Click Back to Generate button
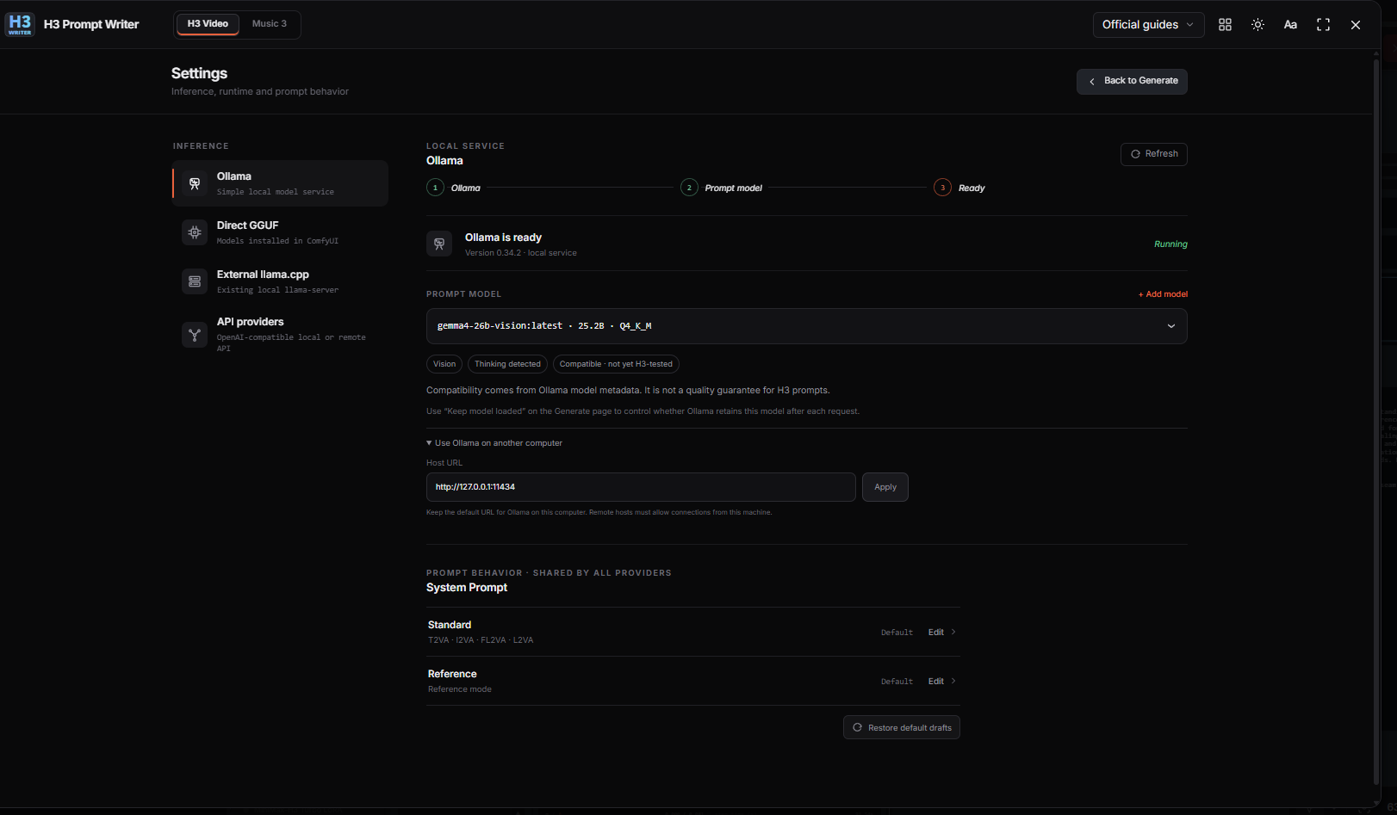 point(1132,81)
